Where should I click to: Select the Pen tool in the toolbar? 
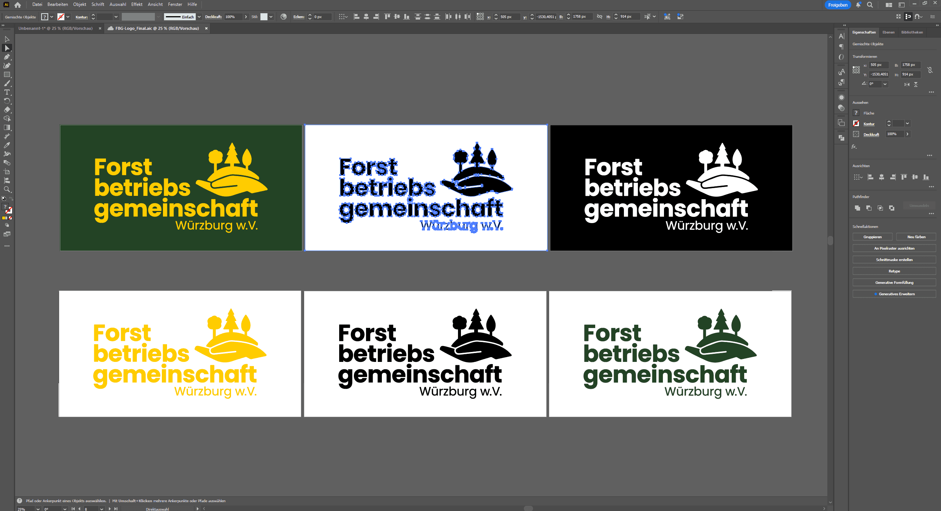(7, 57)
